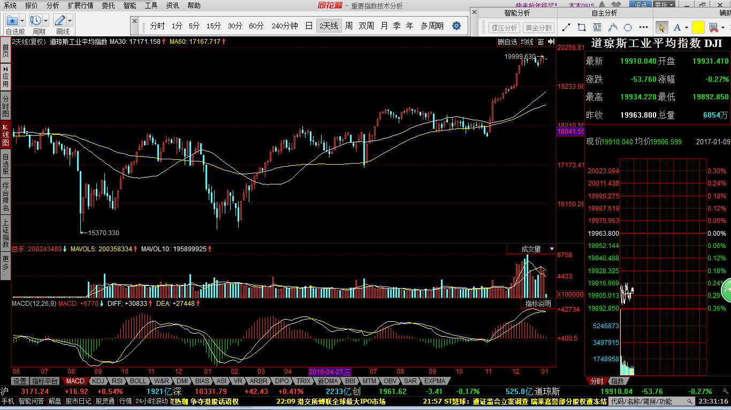731x410 pixels.
Task: Click the 窗 window layout button
Action: click(541, 42)
